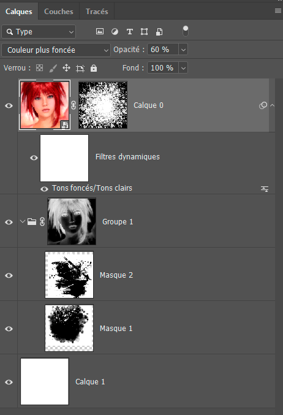Lock layer position icon
This screenshot has width=283, height=415.
tap(66, 68)
